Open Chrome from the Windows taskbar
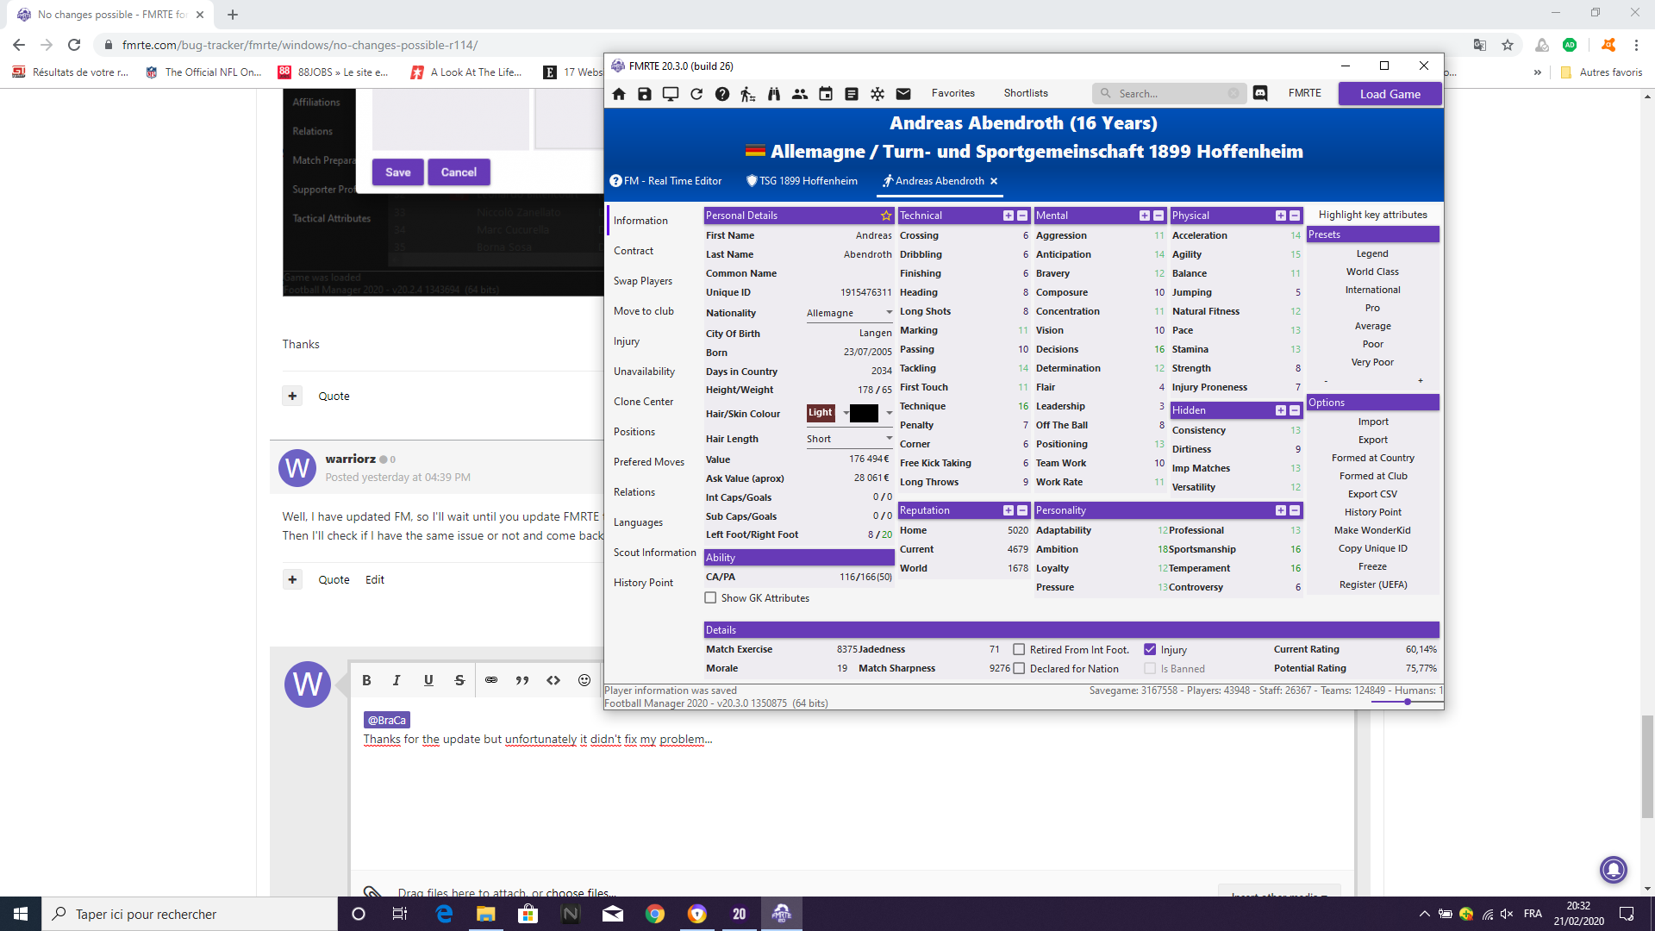 pyautogui.click(x=655, y=914)
